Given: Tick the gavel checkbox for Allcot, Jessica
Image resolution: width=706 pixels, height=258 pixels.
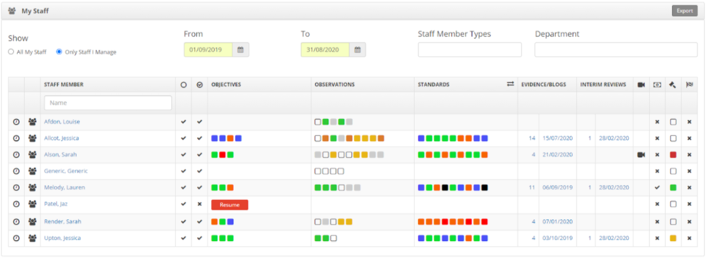Looking at the screenshot, I should pyautogui.click(x=673, y=138).
